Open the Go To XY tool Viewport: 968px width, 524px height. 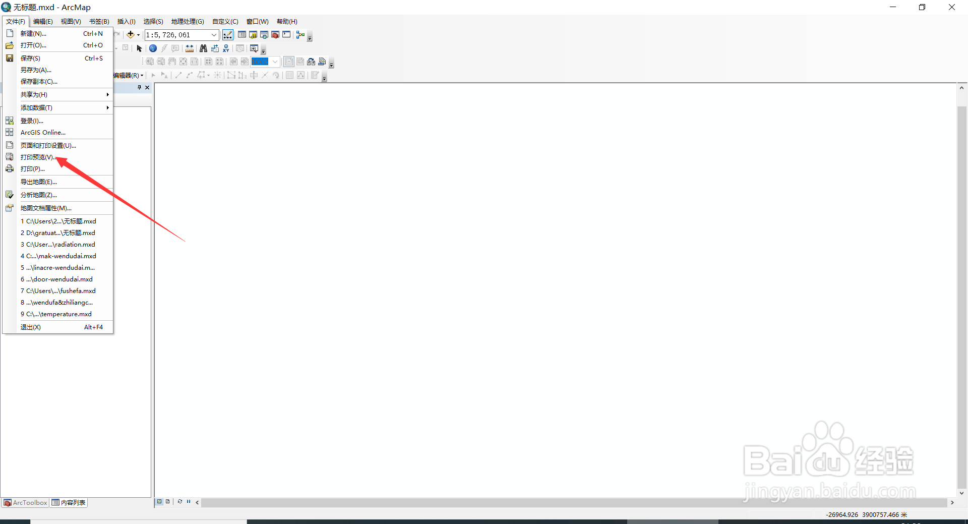coord(226,48)
